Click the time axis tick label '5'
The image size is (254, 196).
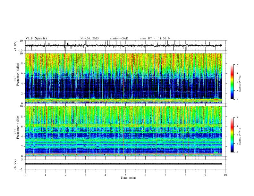pos(125,175)
